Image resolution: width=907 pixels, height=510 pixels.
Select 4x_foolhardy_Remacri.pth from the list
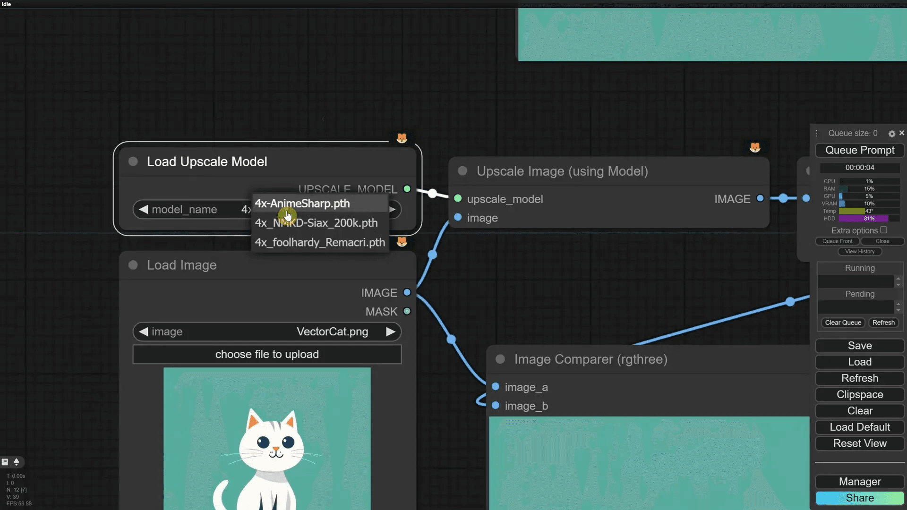click(320, 242)
